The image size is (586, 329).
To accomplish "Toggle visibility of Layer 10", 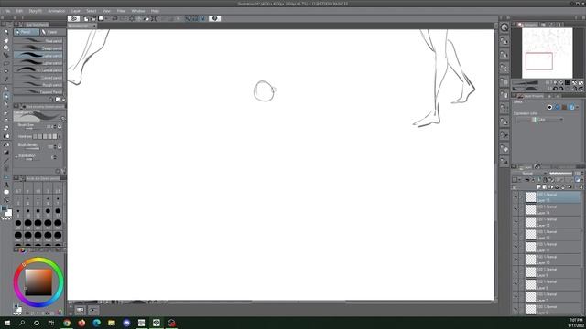I will click(x=515, y=260).
